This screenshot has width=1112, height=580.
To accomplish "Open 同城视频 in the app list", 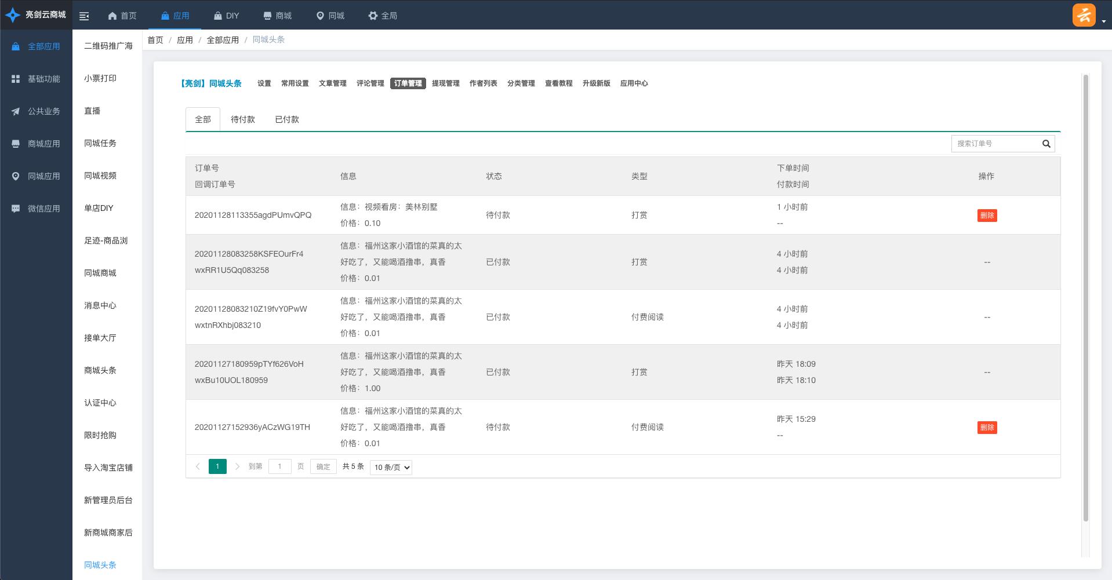I will tap(100, 176).
